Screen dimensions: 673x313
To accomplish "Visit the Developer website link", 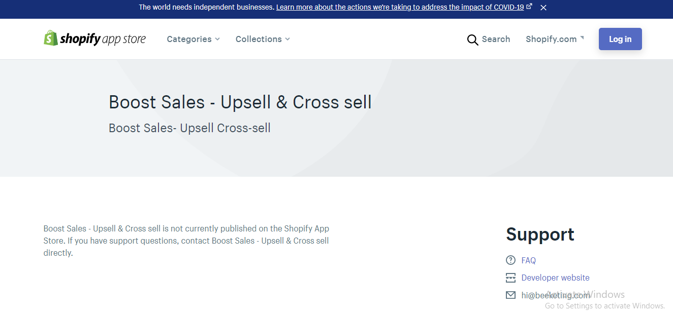I will click(555, 278).
